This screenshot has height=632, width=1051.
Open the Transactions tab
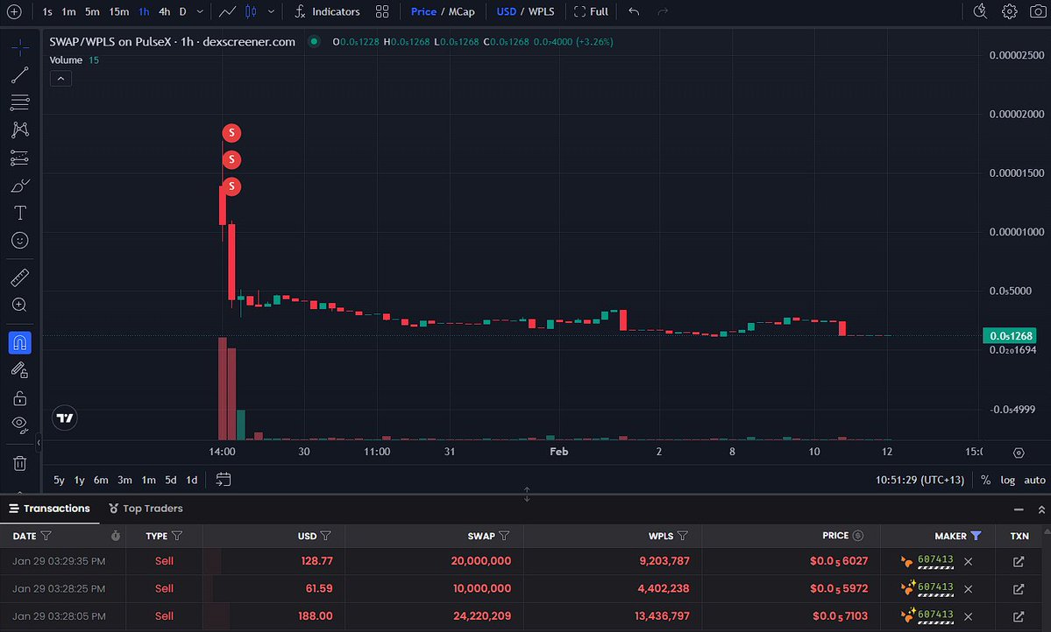click(50, 509)
